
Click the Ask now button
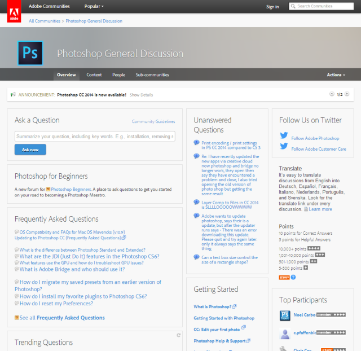click(x=30, y=150)
